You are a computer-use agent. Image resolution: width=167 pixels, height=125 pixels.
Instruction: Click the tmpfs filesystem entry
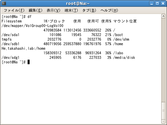7,39
